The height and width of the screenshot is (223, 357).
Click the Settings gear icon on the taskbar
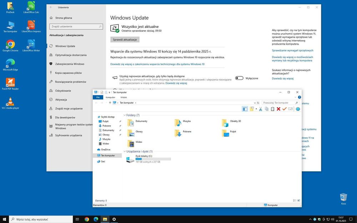point(114,219)
